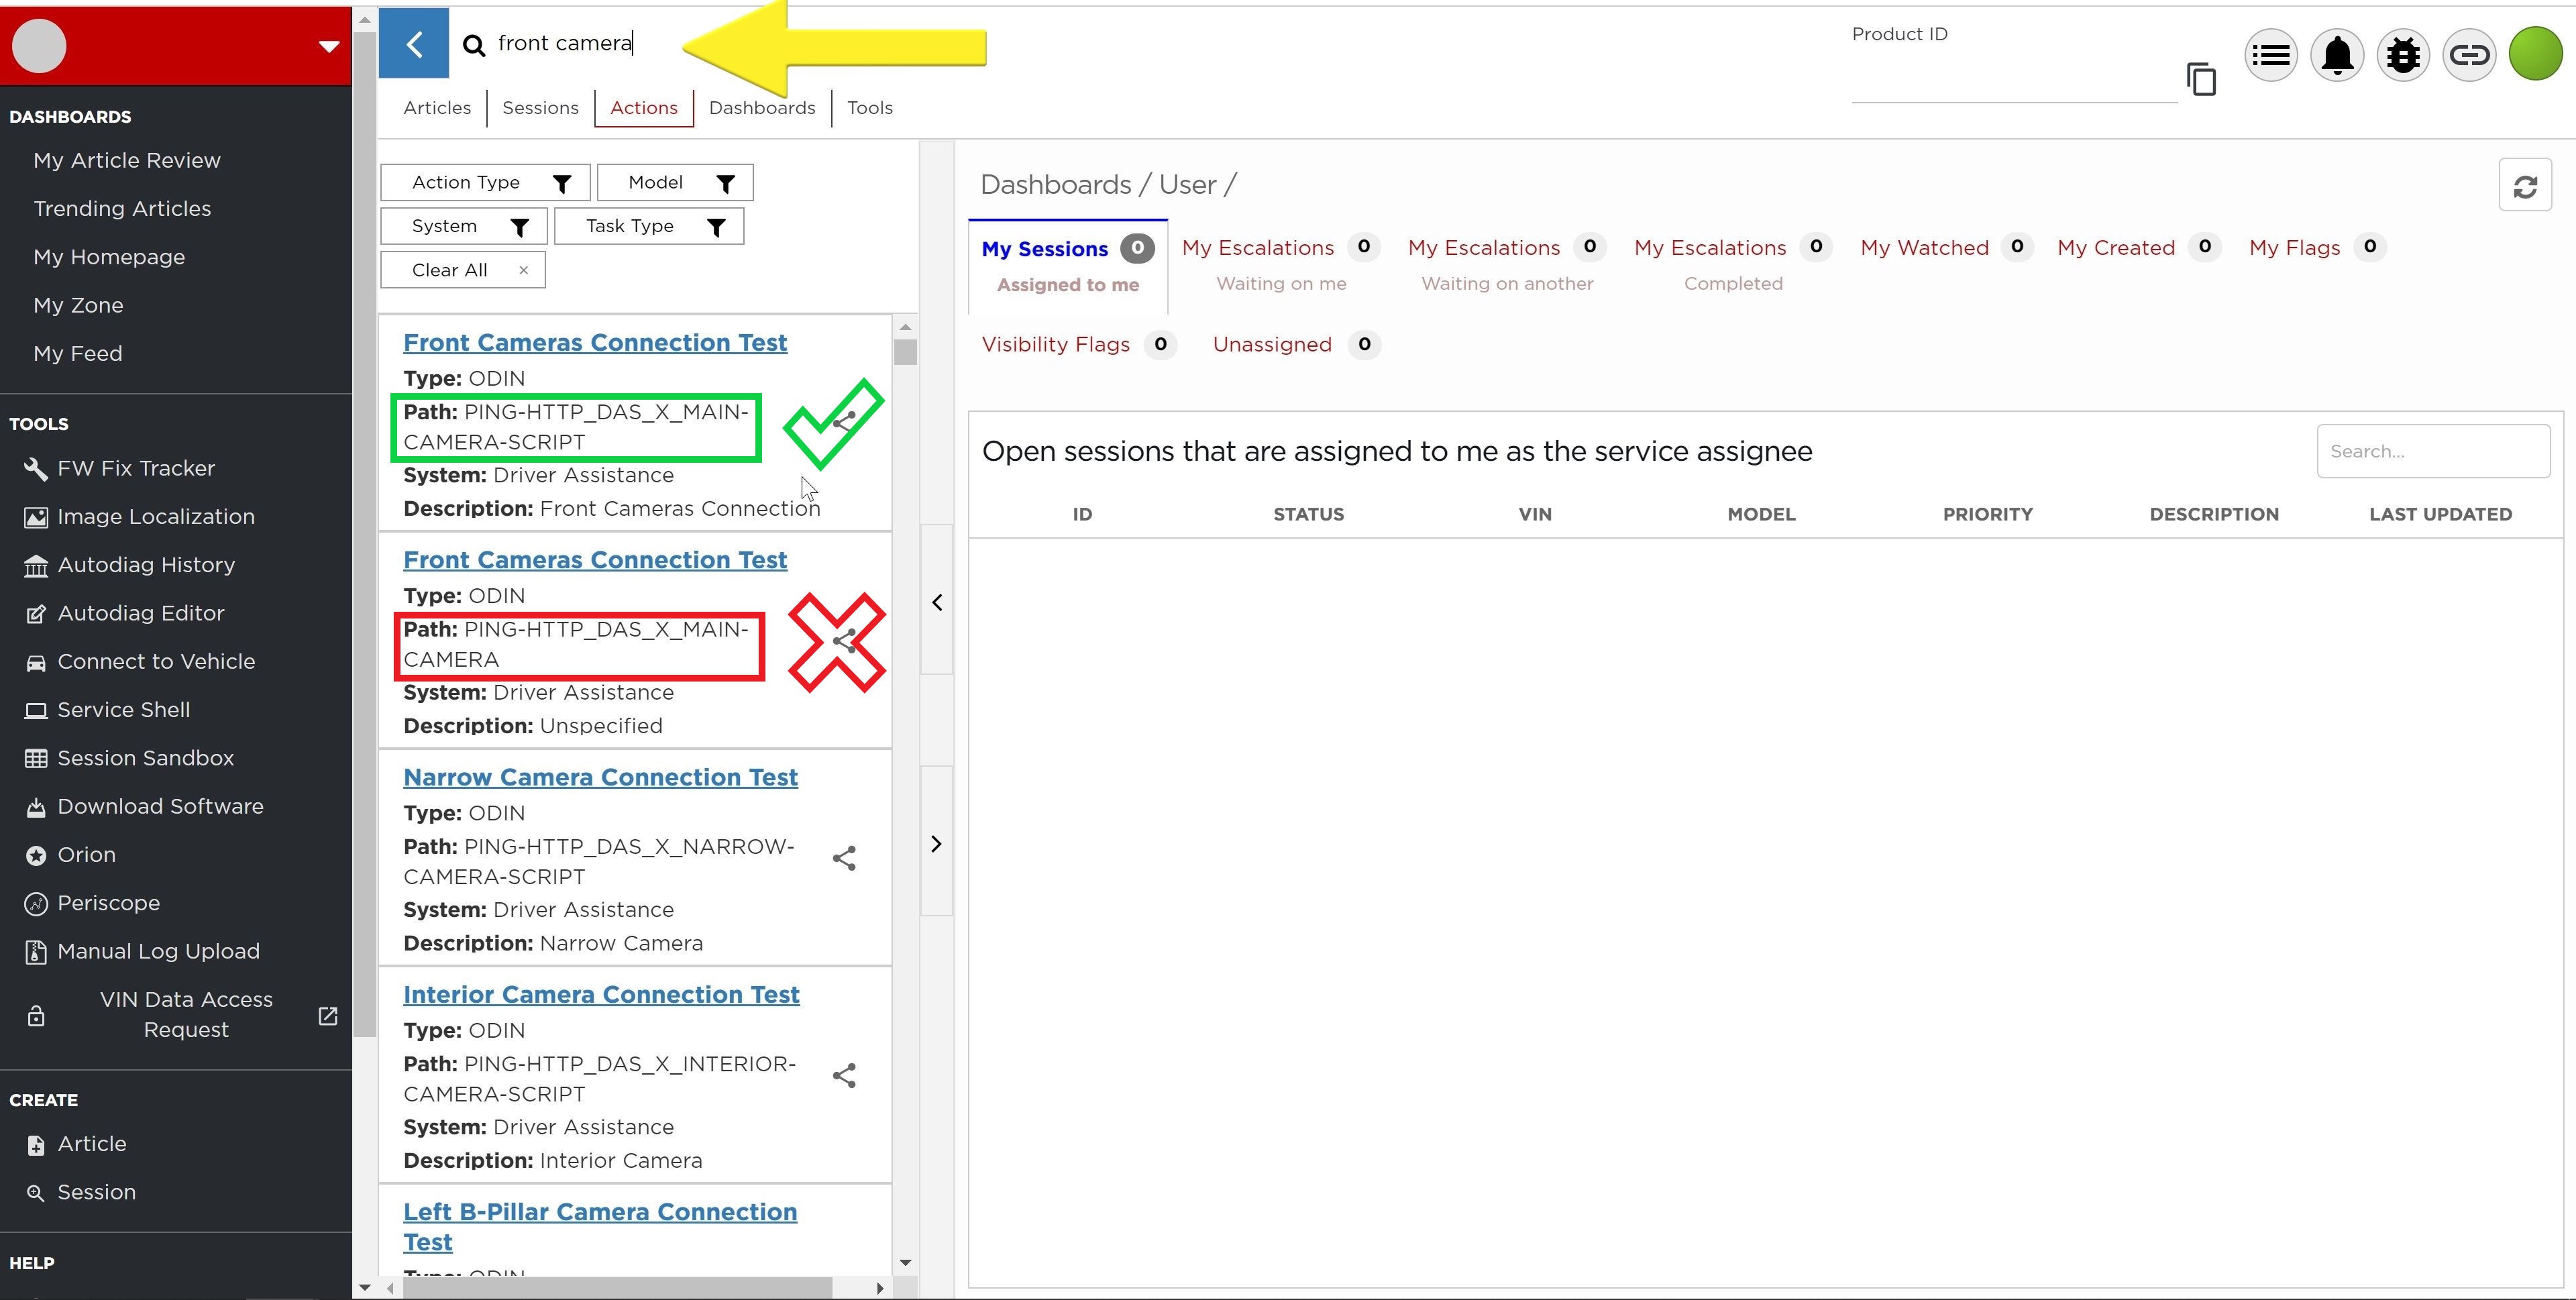The width and height of the screenshot is (2576, 1300).
Task: Share the Narrow Camera Connection Test
Action: click(x=844, y=858)
